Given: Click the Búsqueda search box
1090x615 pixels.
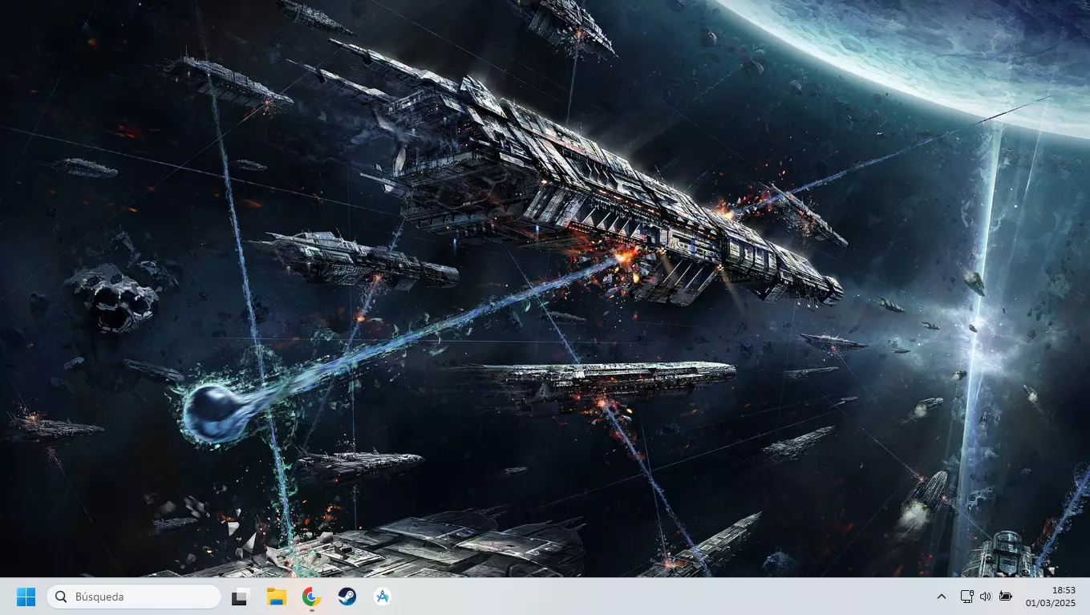Looking at the screenshot, I should (x=134, y=597).
